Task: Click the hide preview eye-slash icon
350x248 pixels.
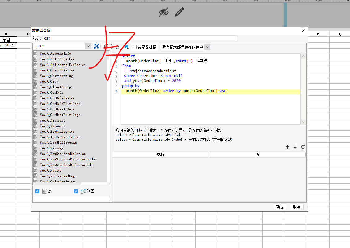Action: 164,12
